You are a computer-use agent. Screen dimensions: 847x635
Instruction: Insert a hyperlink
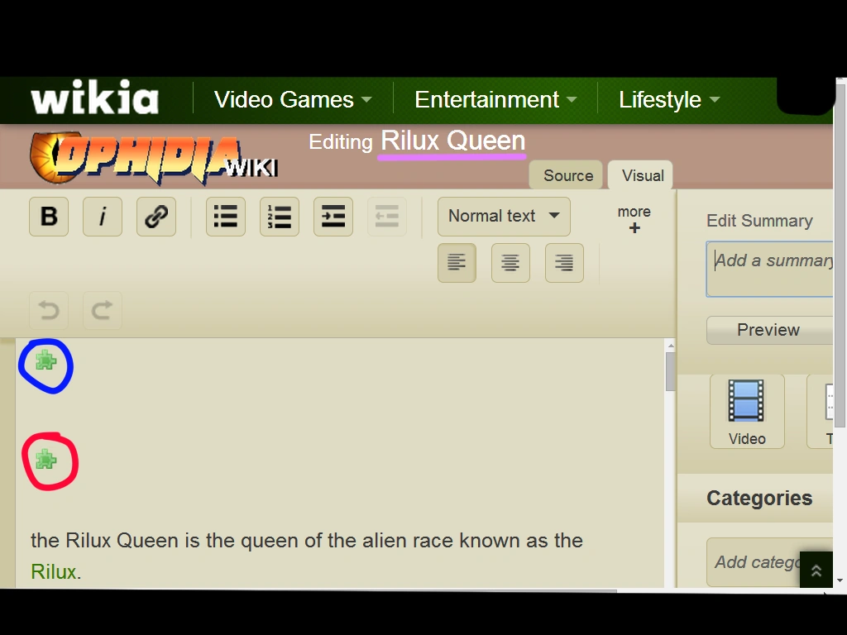156,216
